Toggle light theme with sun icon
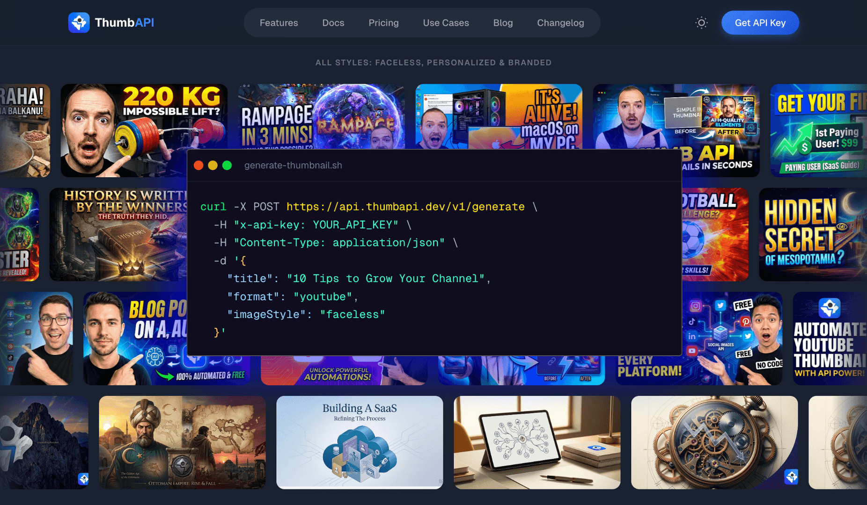The image size is (867, 505). coord(701,22)
